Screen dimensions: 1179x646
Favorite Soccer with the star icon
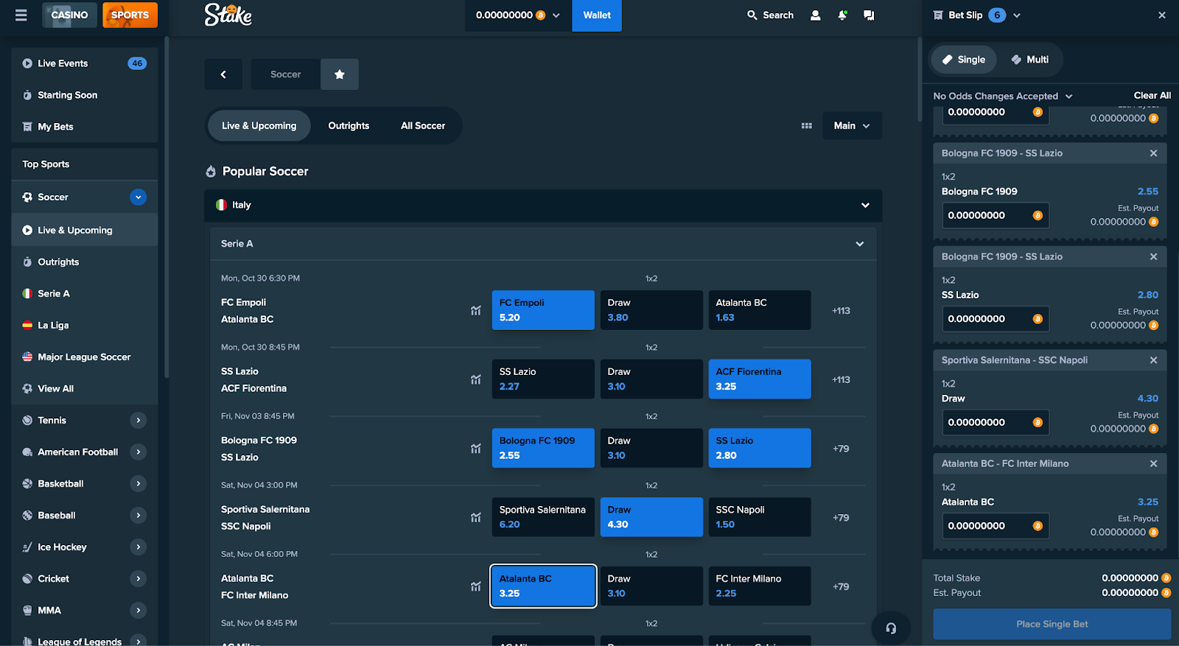[x=340, y=74]
